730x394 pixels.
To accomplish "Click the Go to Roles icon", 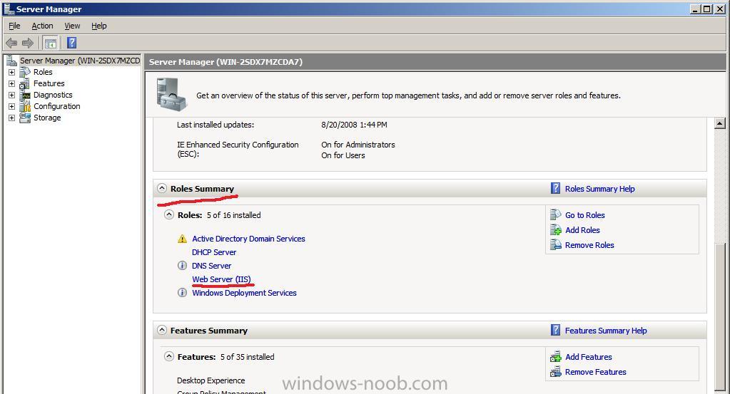I will pos(555,214).
